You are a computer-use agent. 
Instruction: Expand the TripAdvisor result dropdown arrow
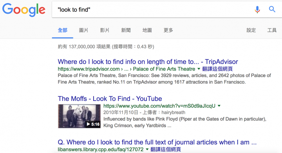click(199, 69)
